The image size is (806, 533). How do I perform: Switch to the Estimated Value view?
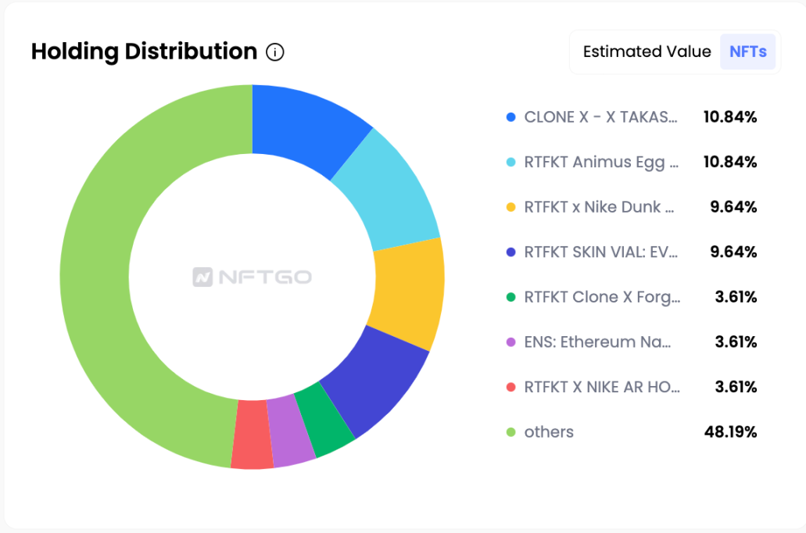point(647,52)
